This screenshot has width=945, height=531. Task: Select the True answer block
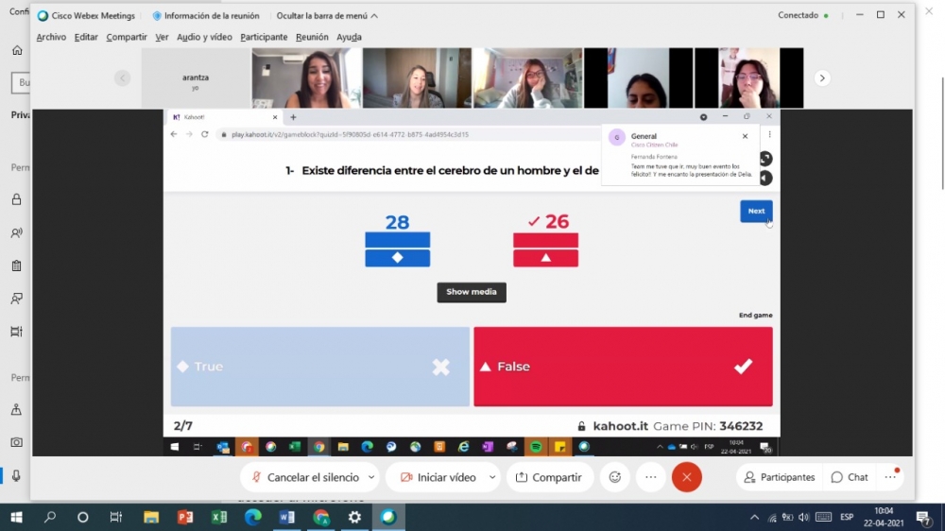pos(320,367)
